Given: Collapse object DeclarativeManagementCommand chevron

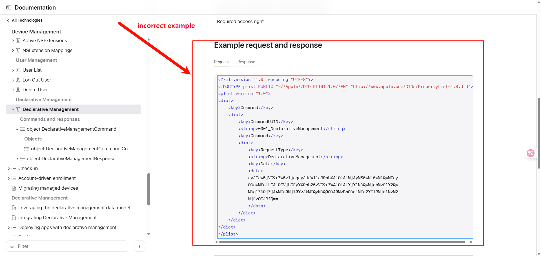Looking at the screenshot, I should (x=17, y=129).
